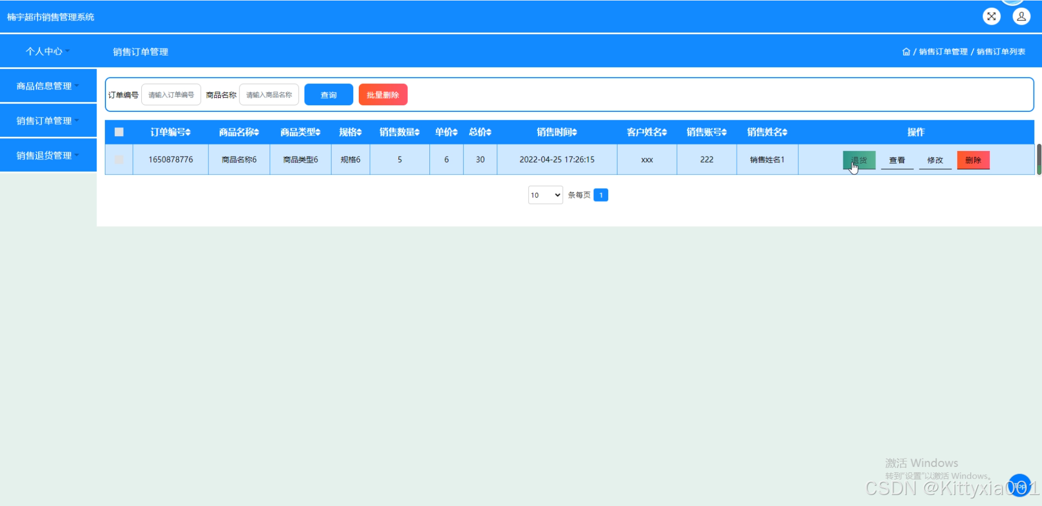Open the user profile icon in header
The width and height of the screenshot is (1042, 506).
click(1021, 17)
